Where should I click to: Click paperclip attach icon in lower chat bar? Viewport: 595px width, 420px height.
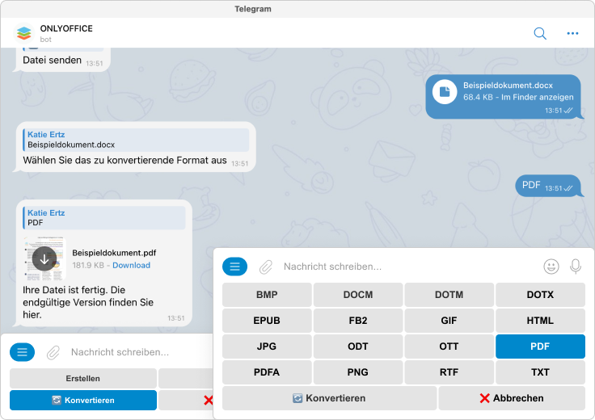coord(53,352)
